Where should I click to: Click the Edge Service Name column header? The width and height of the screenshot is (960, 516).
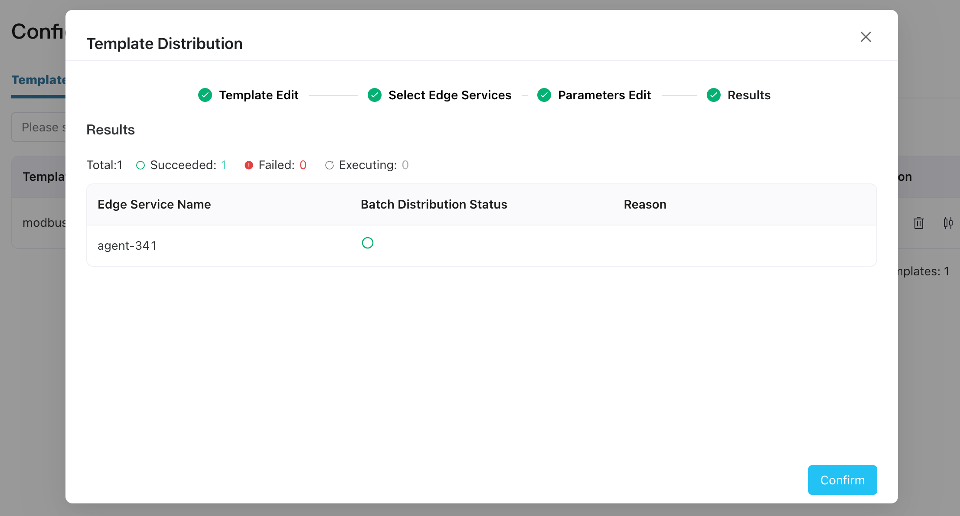point(154,204)
